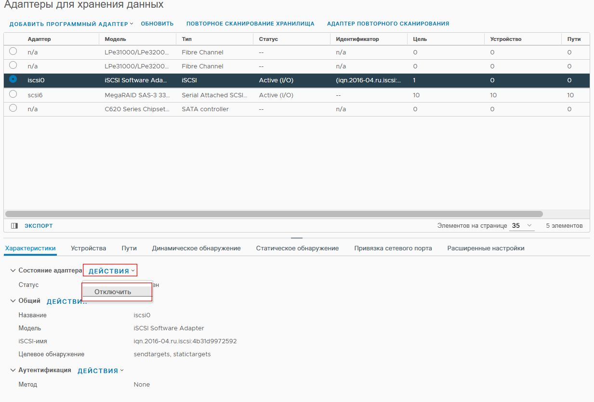Open the ДОБАВИТЬ ПРОГРАММНЫЙ АДАПТЕР dropdown
The width and height of the screenshot is (594, 402).
[x=71, y=24]
